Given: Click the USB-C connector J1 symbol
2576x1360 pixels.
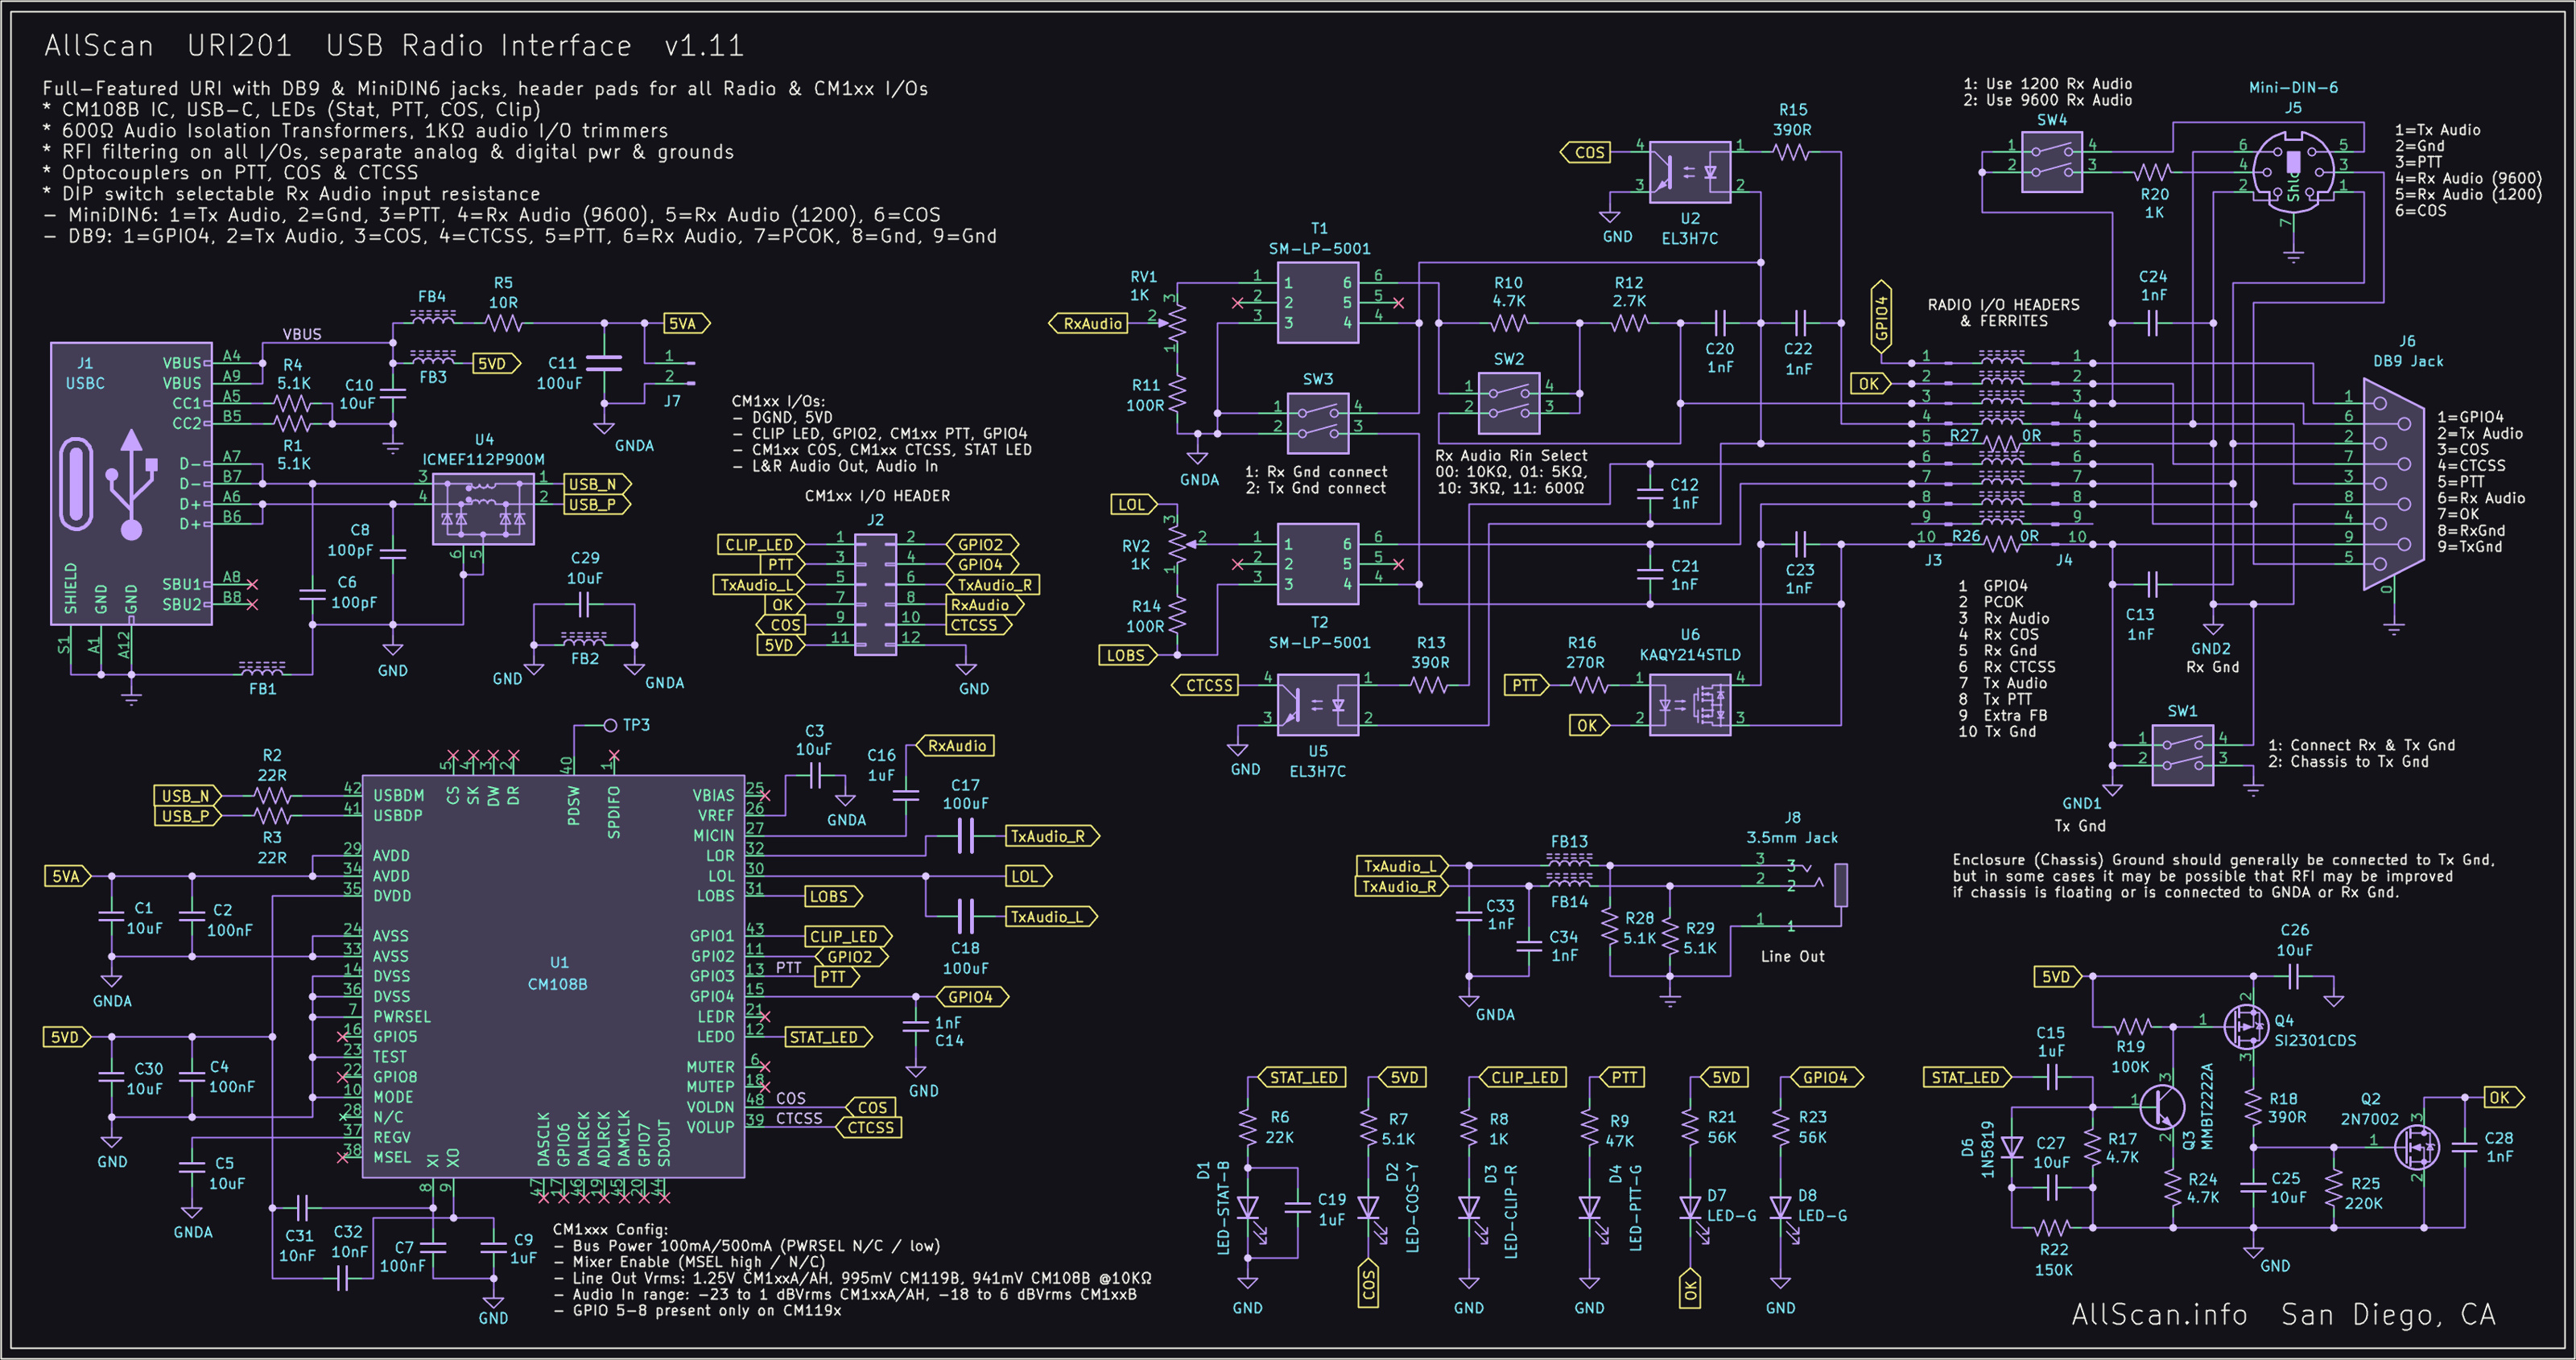Looking at the screenshot, I should tap(131, 483).
